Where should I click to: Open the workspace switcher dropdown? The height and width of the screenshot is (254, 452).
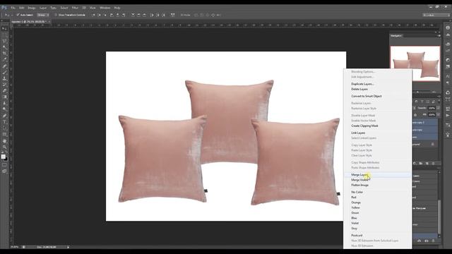436,15
